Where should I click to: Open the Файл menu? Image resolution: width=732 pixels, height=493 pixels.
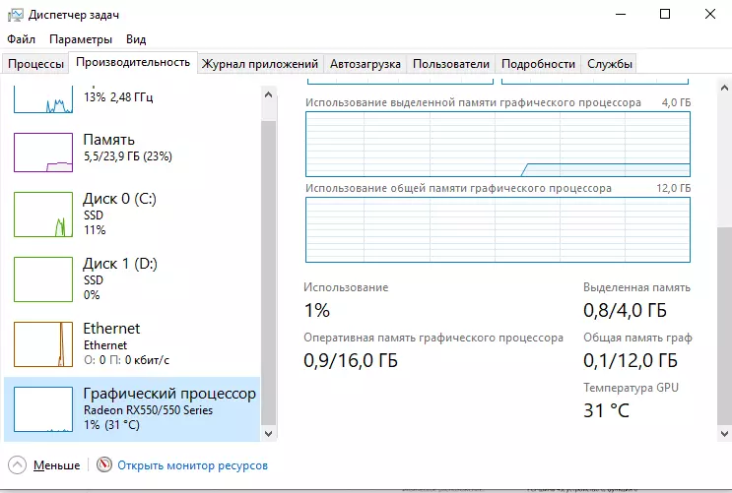coord(21,39)
